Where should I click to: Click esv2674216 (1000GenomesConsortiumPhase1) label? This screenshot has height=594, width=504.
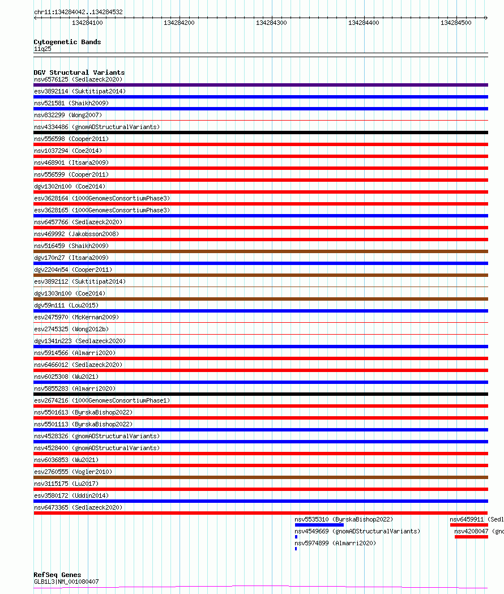pyautogui.click(x=102, y=400)
